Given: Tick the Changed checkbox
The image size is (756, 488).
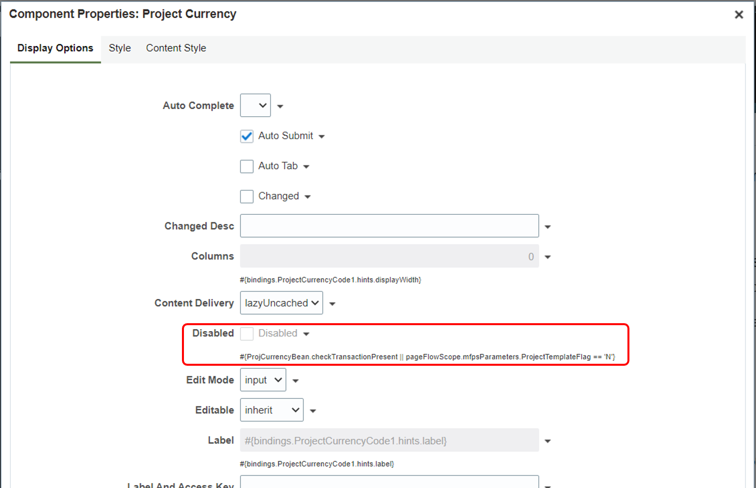Looking at the screenshot, I should (247, 196).
